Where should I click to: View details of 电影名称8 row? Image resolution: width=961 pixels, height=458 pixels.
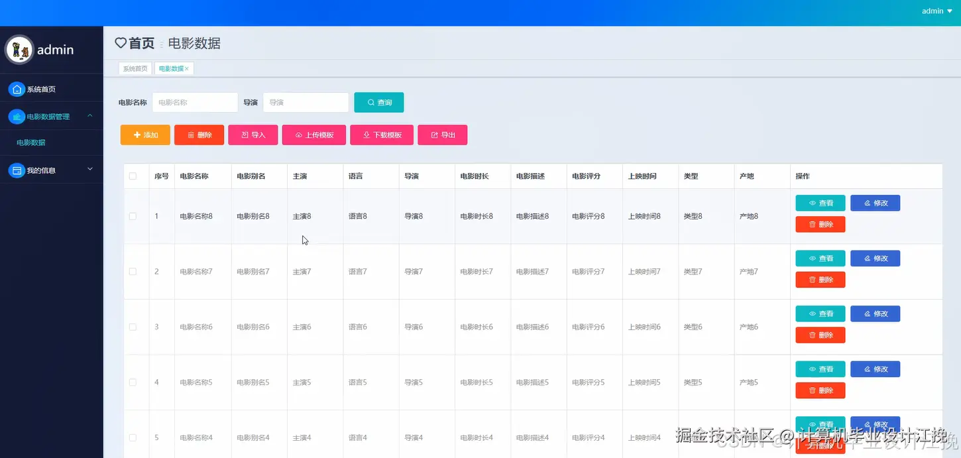coord(820,203)
